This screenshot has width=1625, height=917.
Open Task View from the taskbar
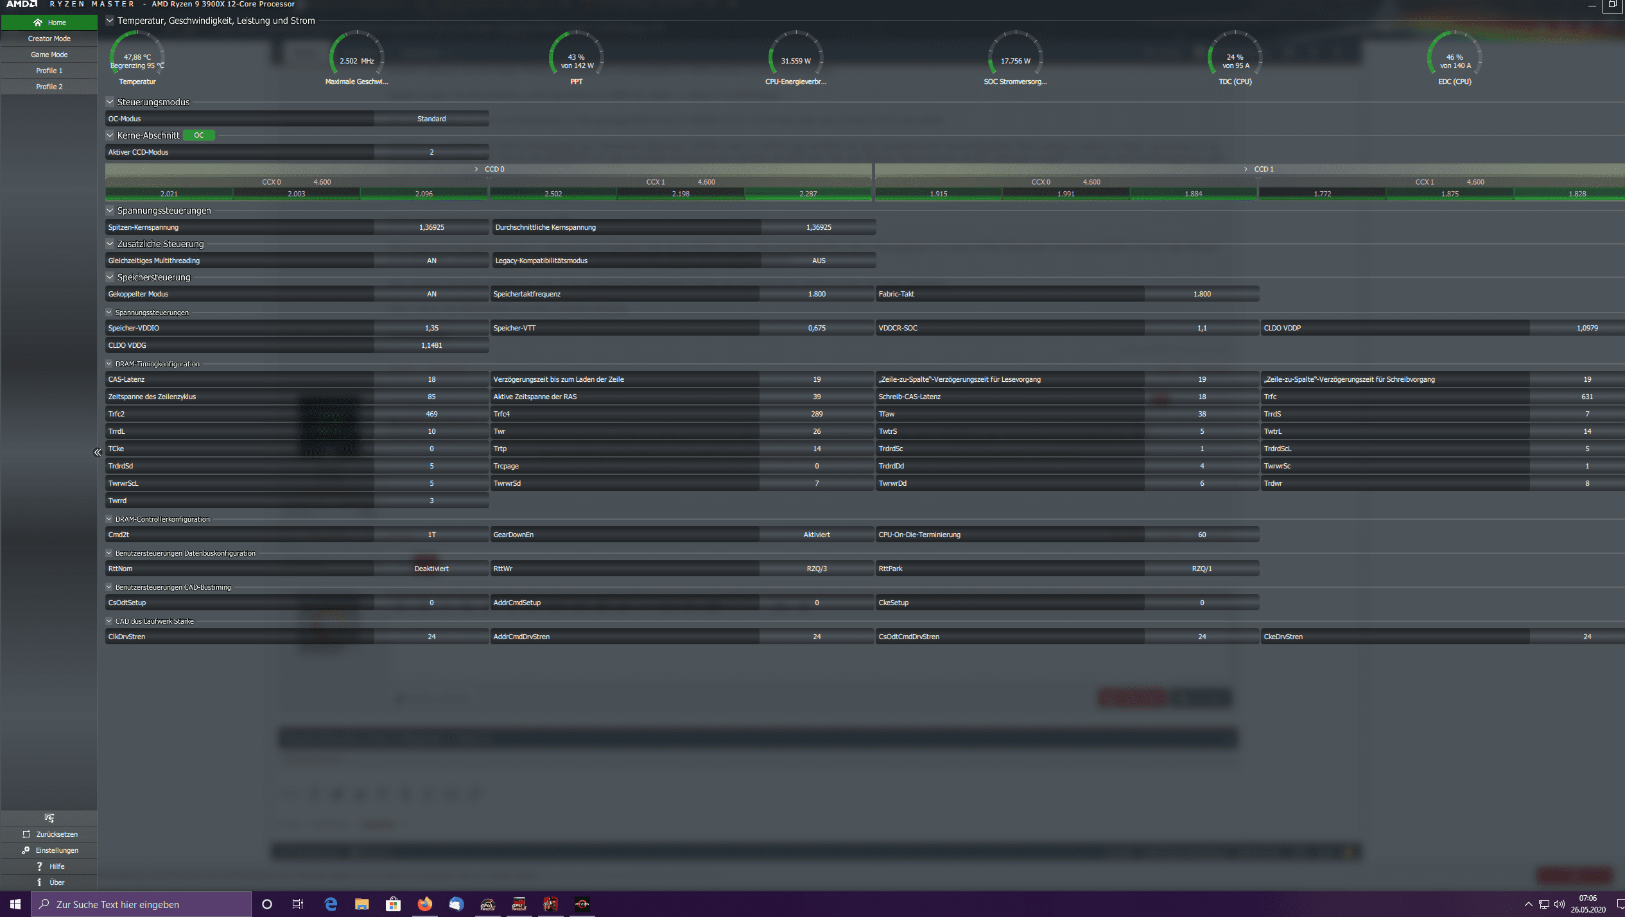(x=298, y=904)
